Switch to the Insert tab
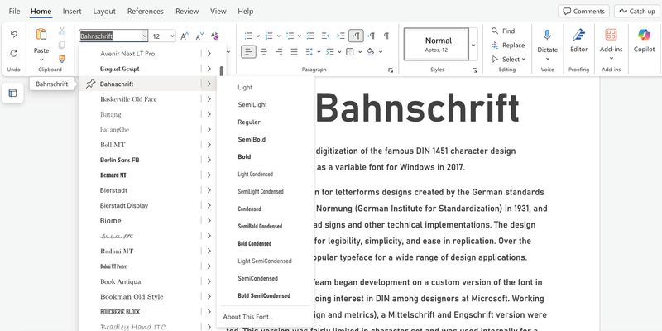The image size is (662, 331). point(72,12)
